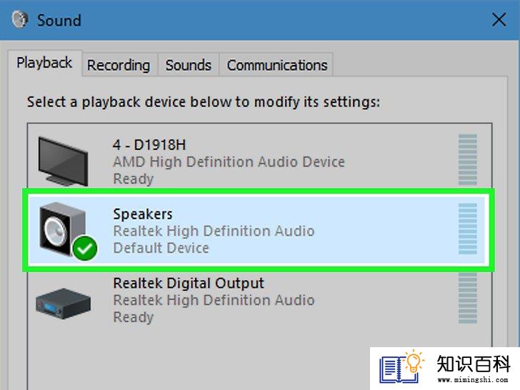The height and width of the screenshot is (390, 520).
Task: Select the Realtek Digital Output device name
Action: coord(189,283)
